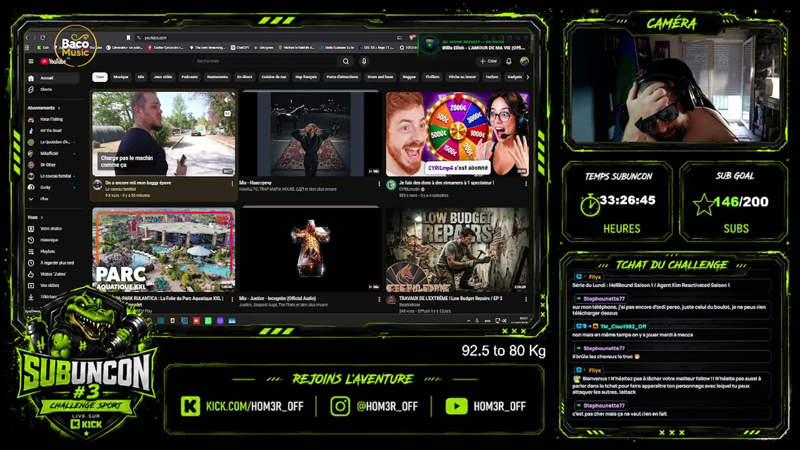This screenshot has width=800, height=450.
Task: Open the Kstar Fishing subscription channel
Action: tap(52, 119)
